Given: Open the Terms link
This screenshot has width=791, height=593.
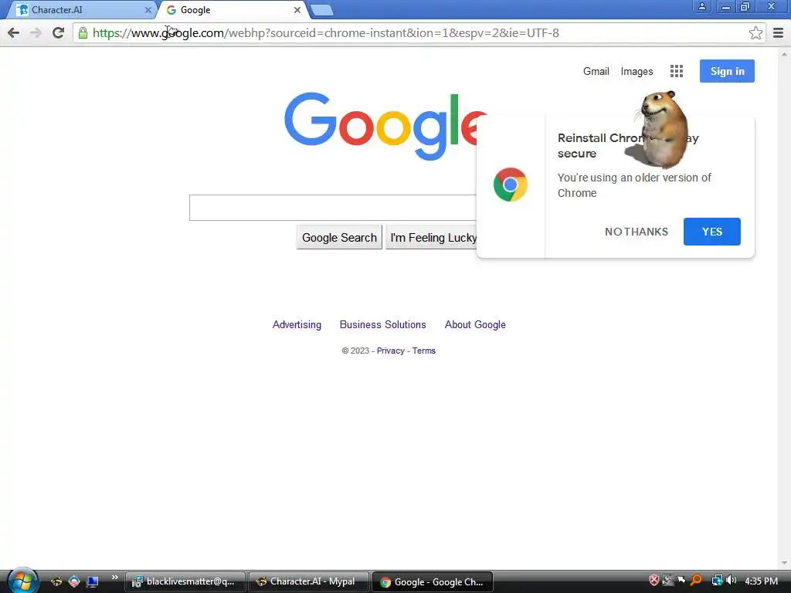Looking at the screenshot, I should pos(424,351).
